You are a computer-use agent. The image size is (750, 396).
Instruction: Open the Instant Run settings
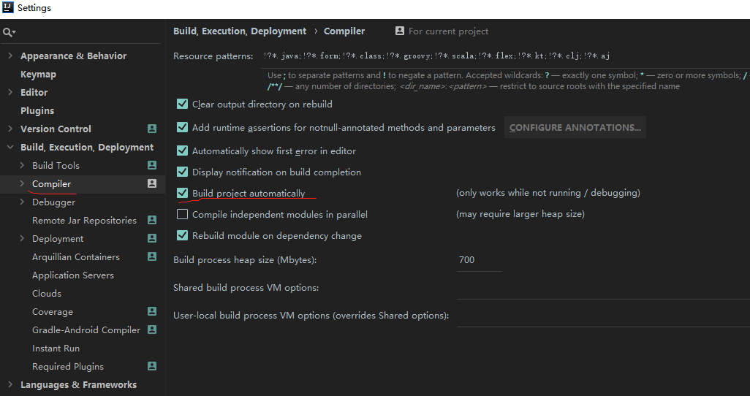[56, 349]
